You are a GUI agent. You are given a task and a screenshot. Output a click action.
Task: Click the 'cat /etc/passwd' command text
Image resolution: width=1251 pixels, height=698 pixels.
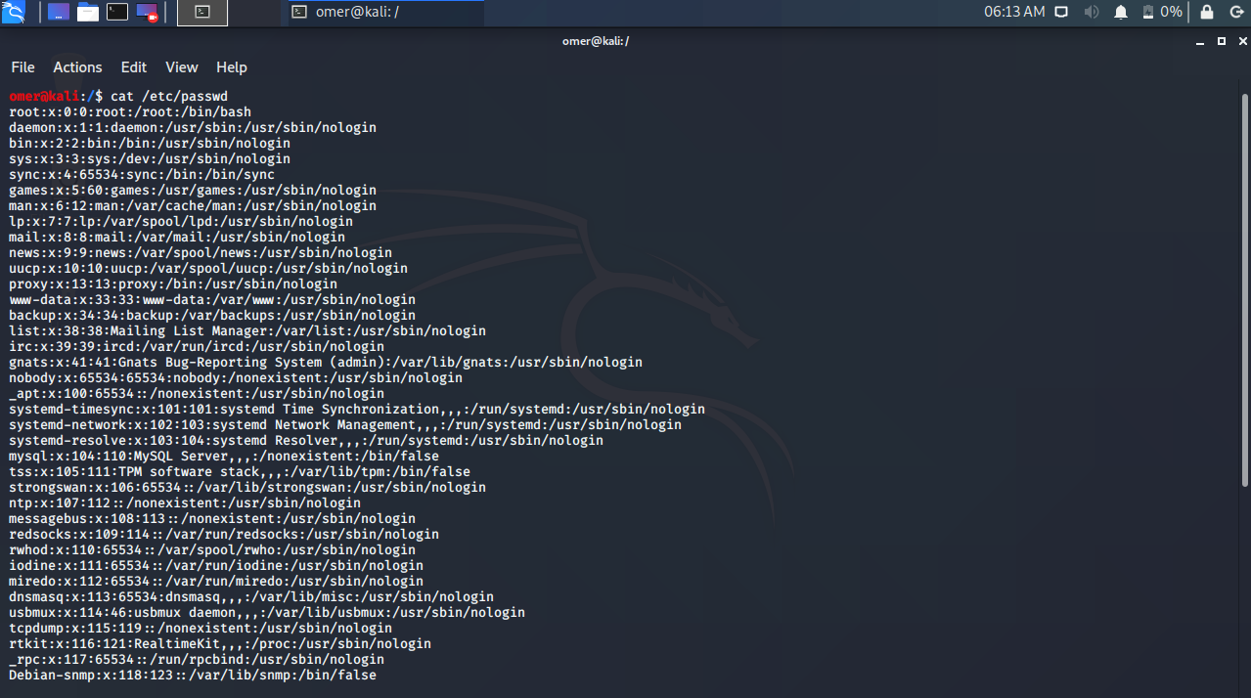(169, 96)
